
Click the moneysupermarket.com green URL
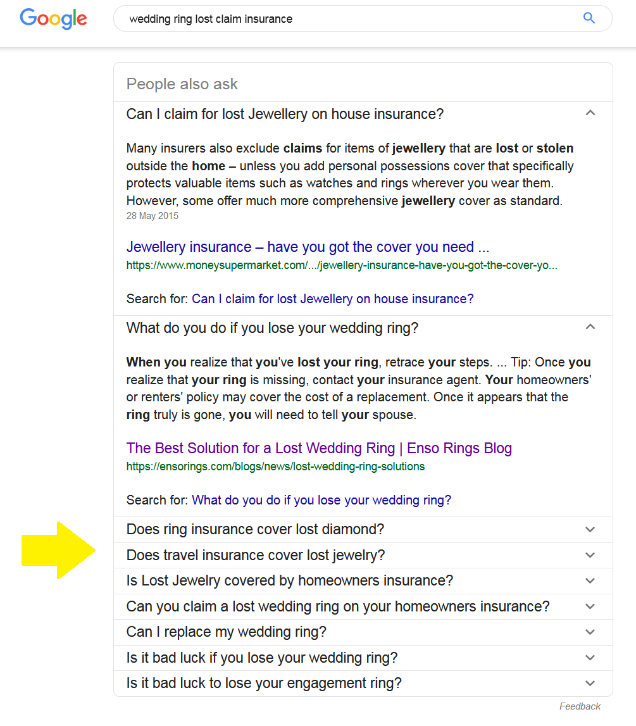pyautogui.click(x=342, y=265)
